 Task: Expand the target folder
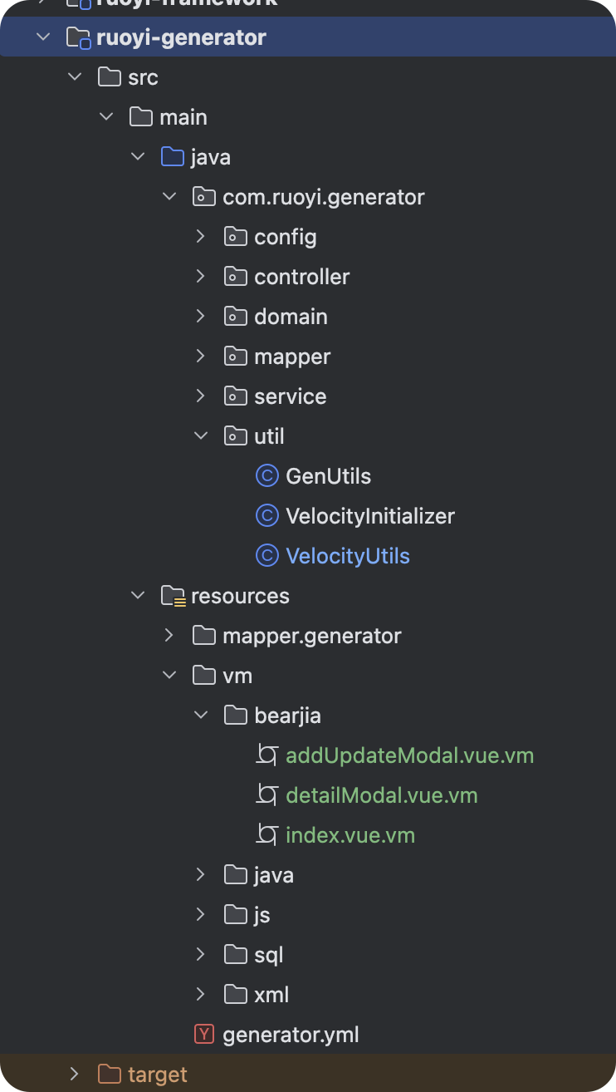(x=74, y=1075)
